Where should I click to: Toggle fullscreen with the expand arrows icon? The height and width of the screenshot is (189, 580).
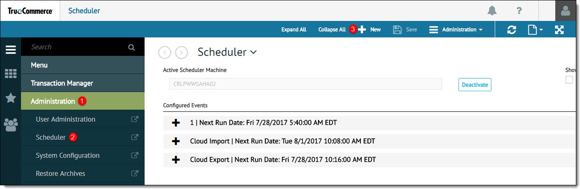(559, 30)
